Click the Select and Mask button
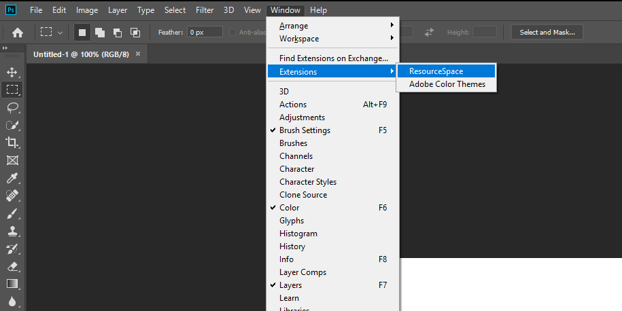622x311 pixels. [x=547, y=32]
